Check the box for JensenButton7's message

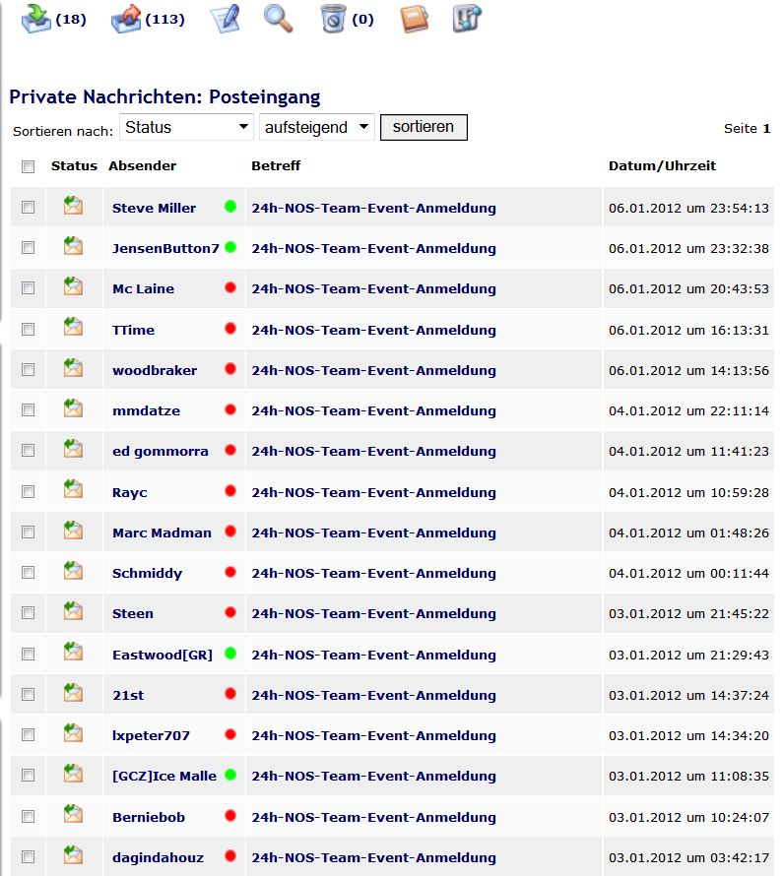coord(29,248)
